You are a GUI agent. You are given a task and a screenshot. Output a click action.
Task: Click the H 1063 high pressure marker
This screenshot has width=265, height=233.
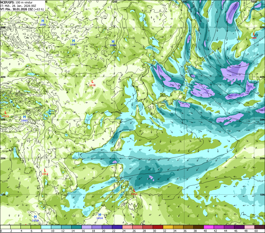point(24,118)
